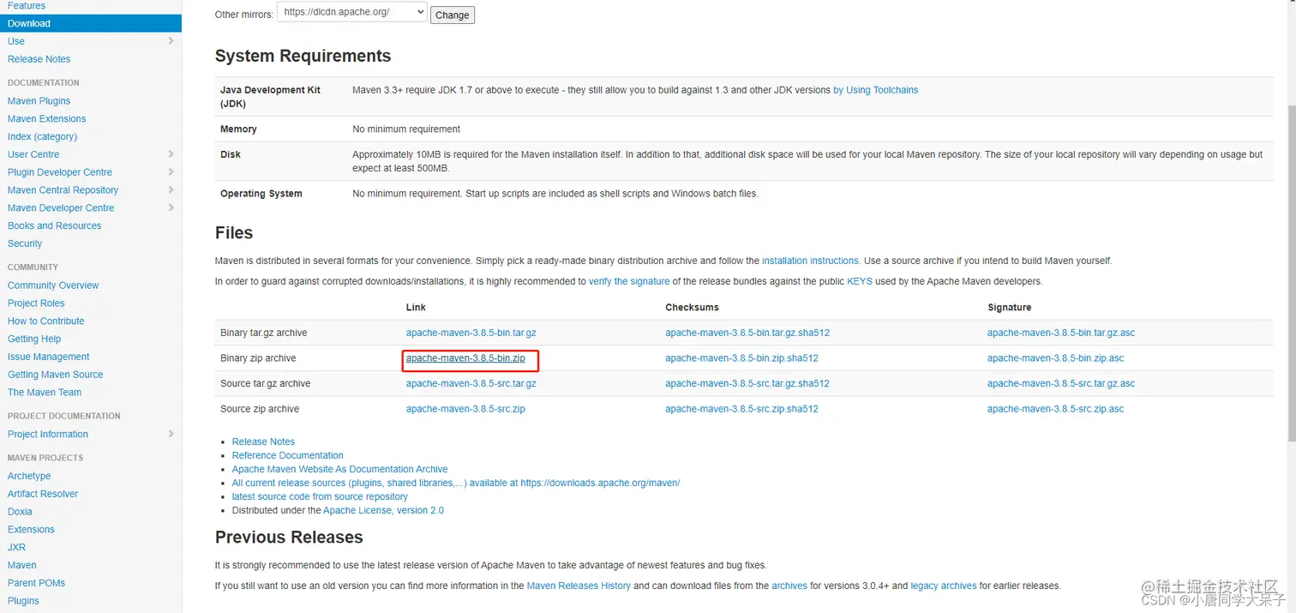Open Community Overview sidebar link
The width and height of the screenshot is (1296, 613).
[53, 285]
